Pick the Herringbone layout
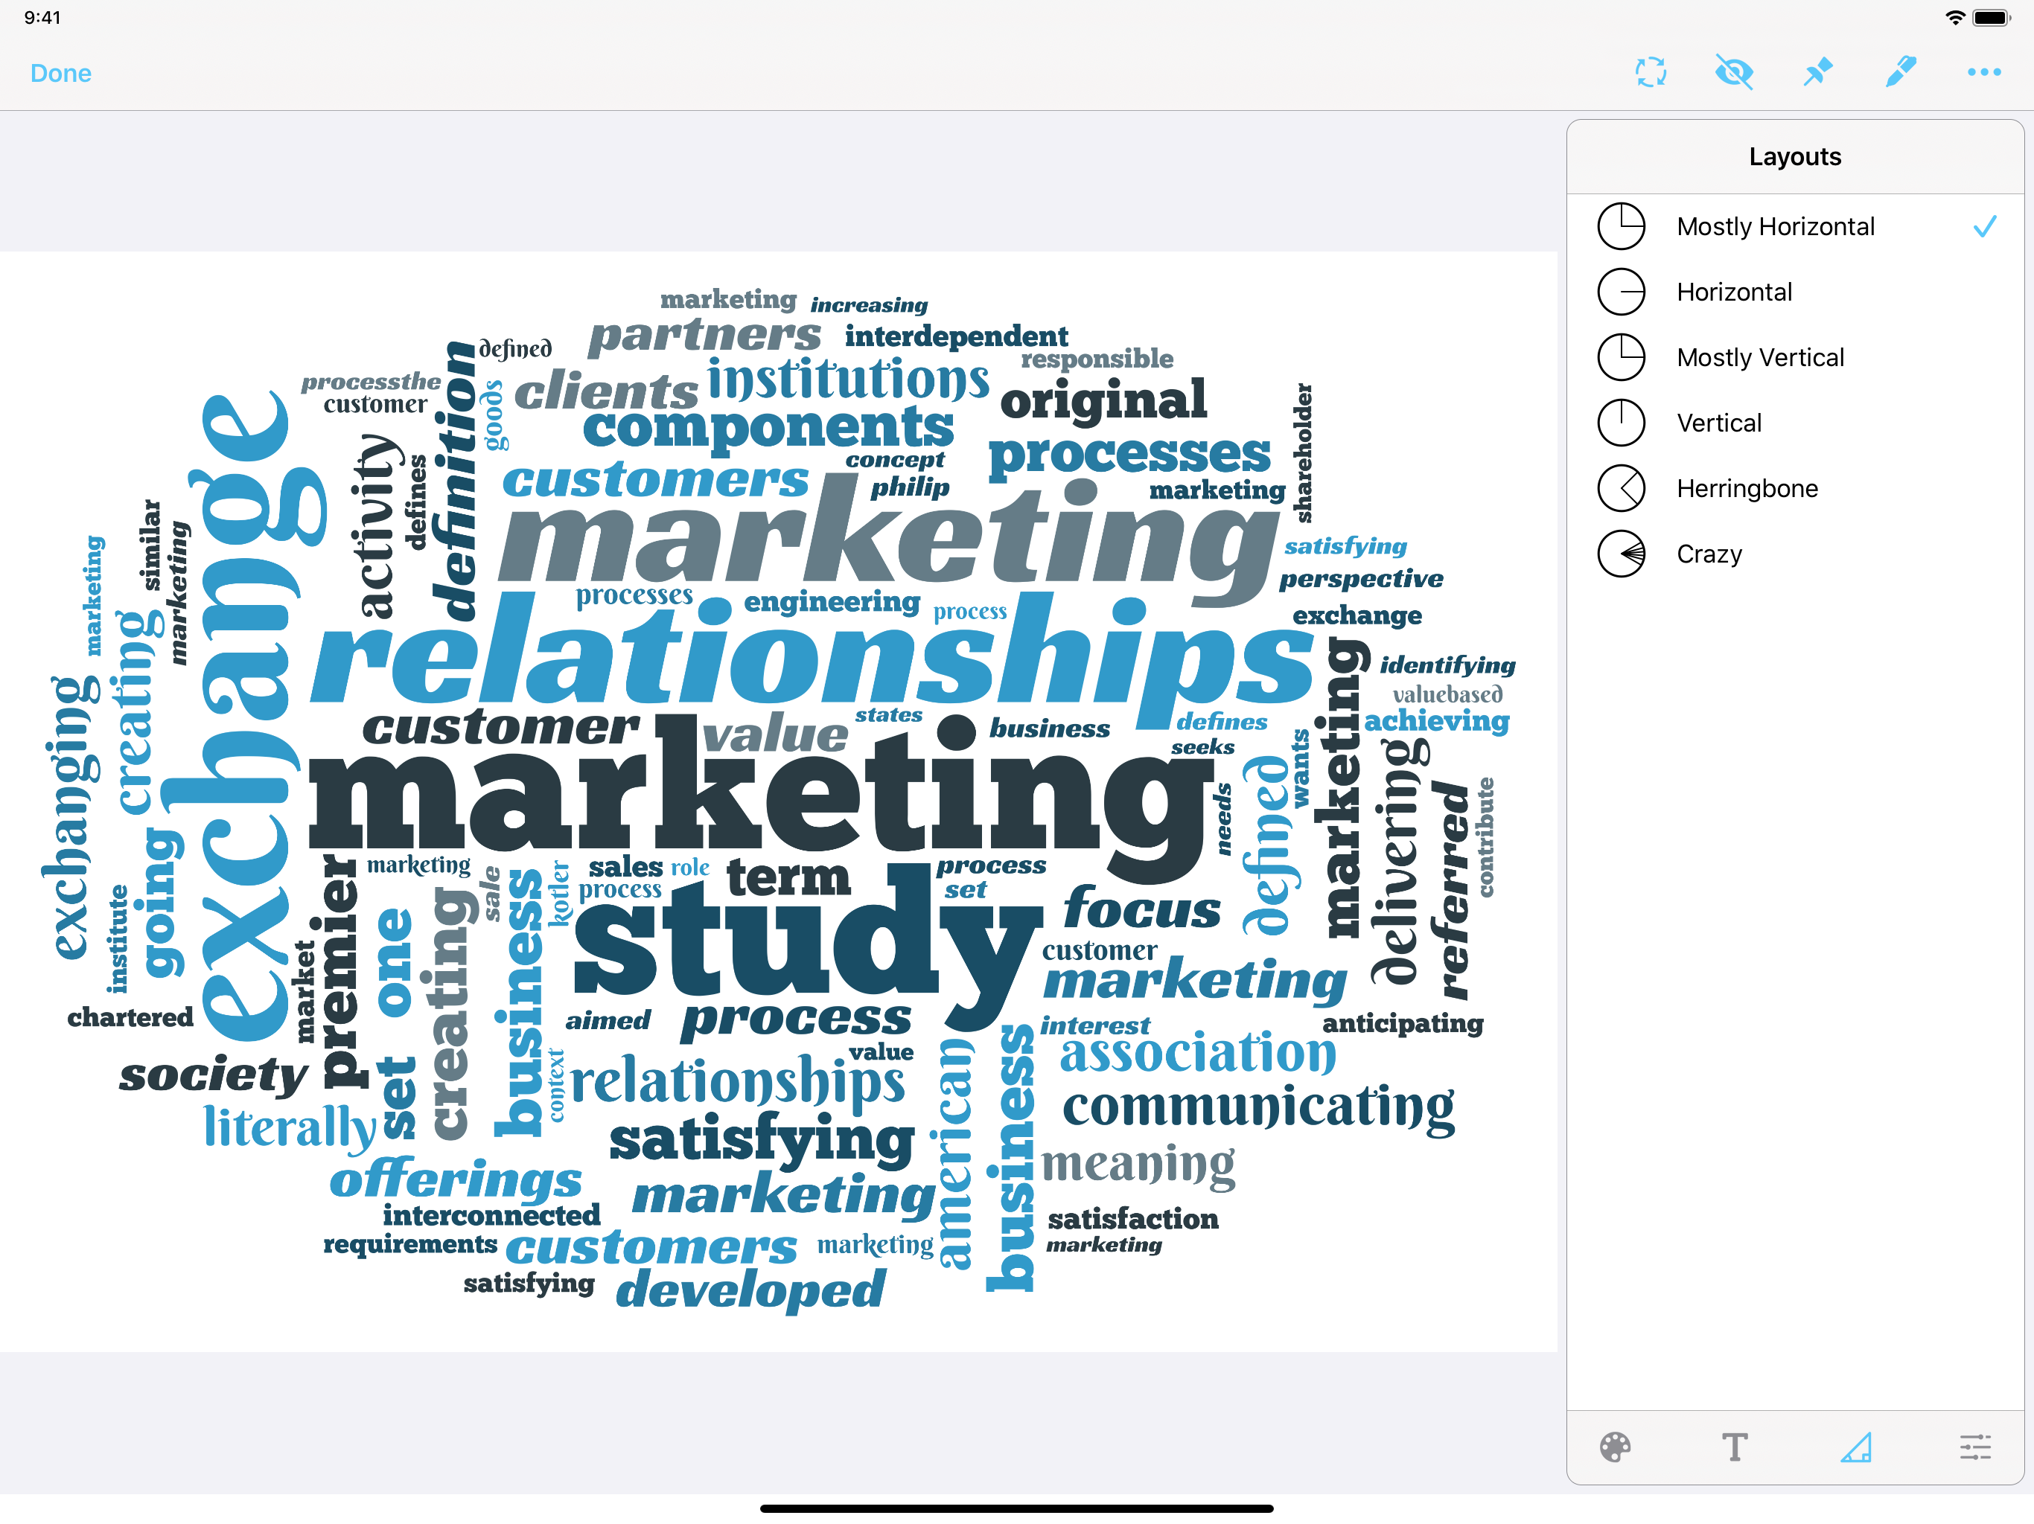This screenshot has height=1524, width=2034. tap(1795, 488)
